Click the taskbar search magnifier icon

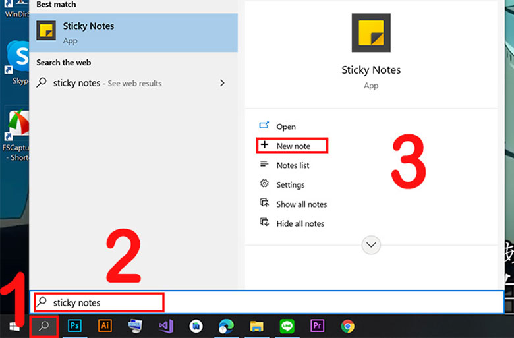pos(44,326)
